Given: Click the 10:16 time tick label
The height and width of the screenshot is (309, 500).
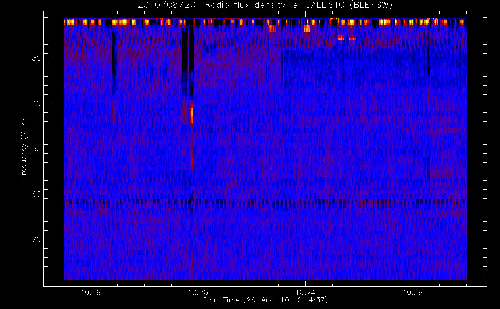Looking at the screenshot, I should click(x=91, y=293).
